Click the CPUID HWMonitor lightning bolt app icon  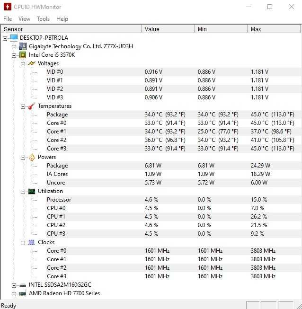(x=8, y=7)
